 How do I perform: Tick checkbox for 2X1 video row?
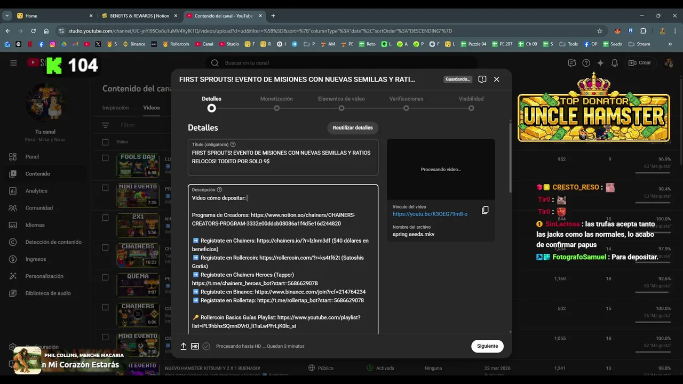[105, 218]
